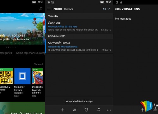Open Game top charts & categories tab

tap(30, 53)
